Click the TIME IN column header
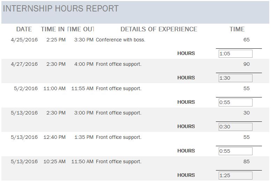 point(53,29)
